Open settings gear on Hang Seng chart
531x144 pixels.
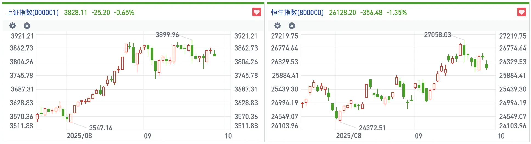click(278, 26)
